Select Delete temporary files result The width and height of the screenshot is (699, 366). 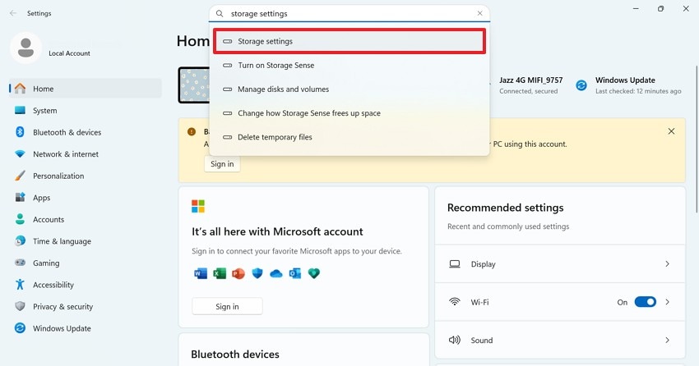(x=349, y=137)
